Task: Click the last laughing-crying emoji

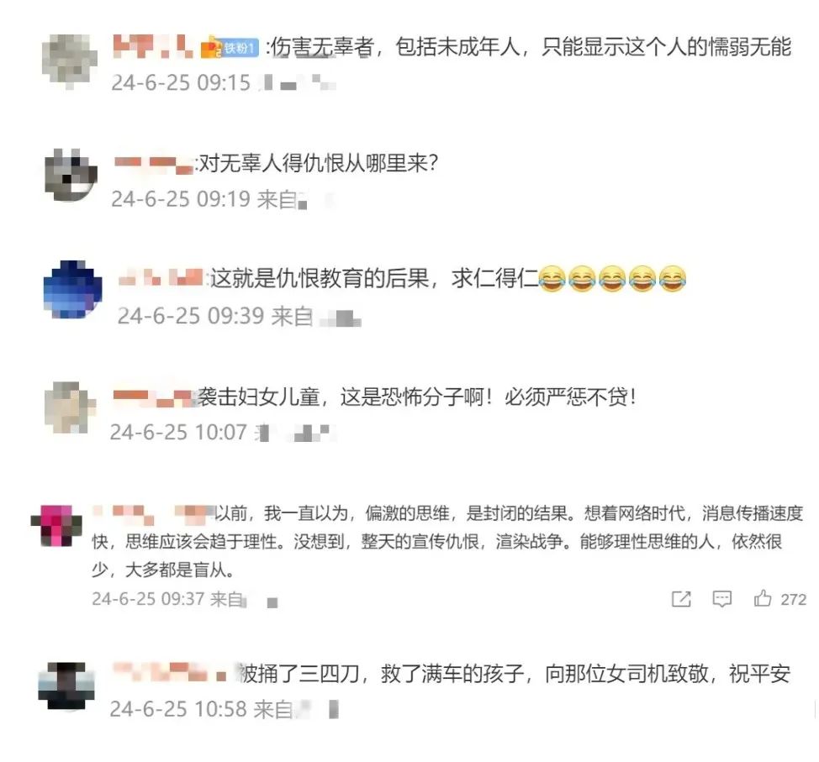Action: (x=672, y=278)
